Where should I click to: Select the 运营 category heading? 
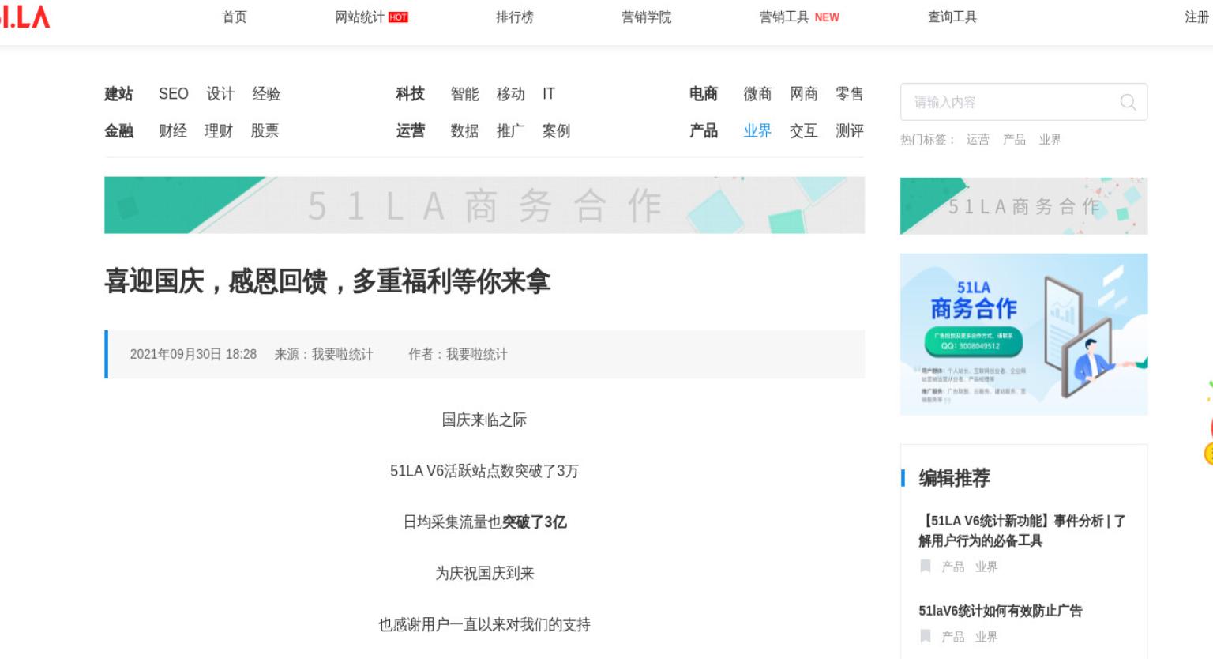click(x=411, y=131)
